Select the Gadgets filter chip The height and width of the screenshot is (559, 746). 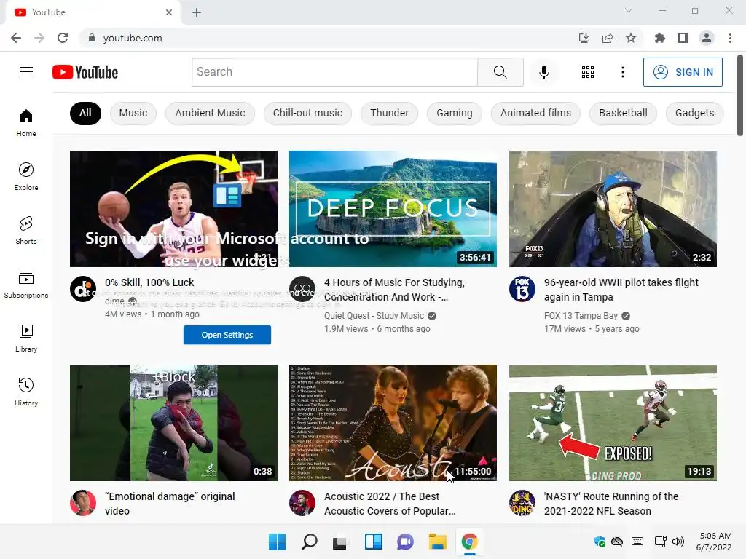tap(694, 113)
